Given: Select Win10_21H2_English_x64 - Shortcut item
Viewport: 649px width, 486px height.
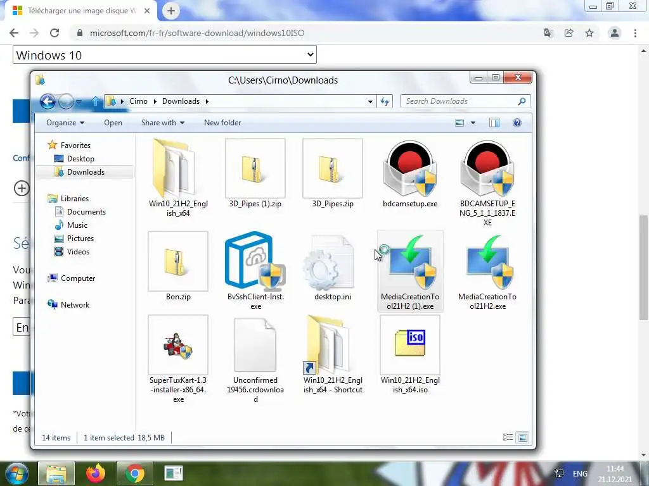Looking at the screenshot, I should [333, 354].
